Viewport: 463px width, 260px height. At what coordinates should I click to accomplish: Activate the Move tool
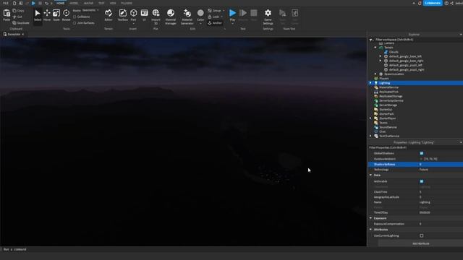47,15
